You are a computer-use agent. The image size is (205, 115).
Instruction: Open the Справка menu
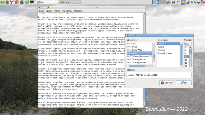[x=78, y=11]
